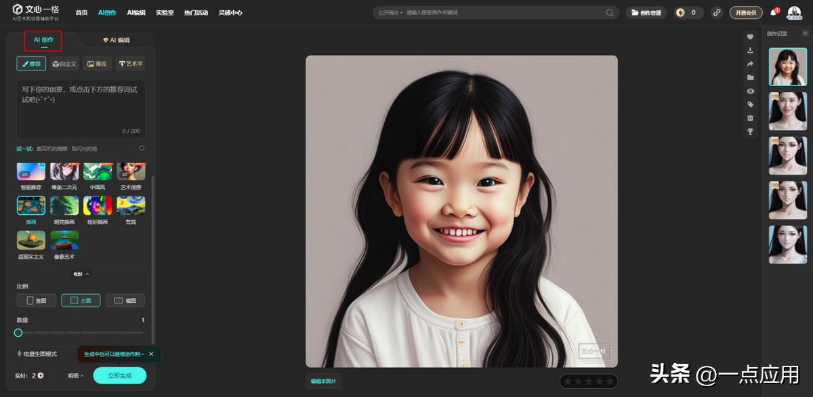Delete the image with the trash icon

pos(750,118)
